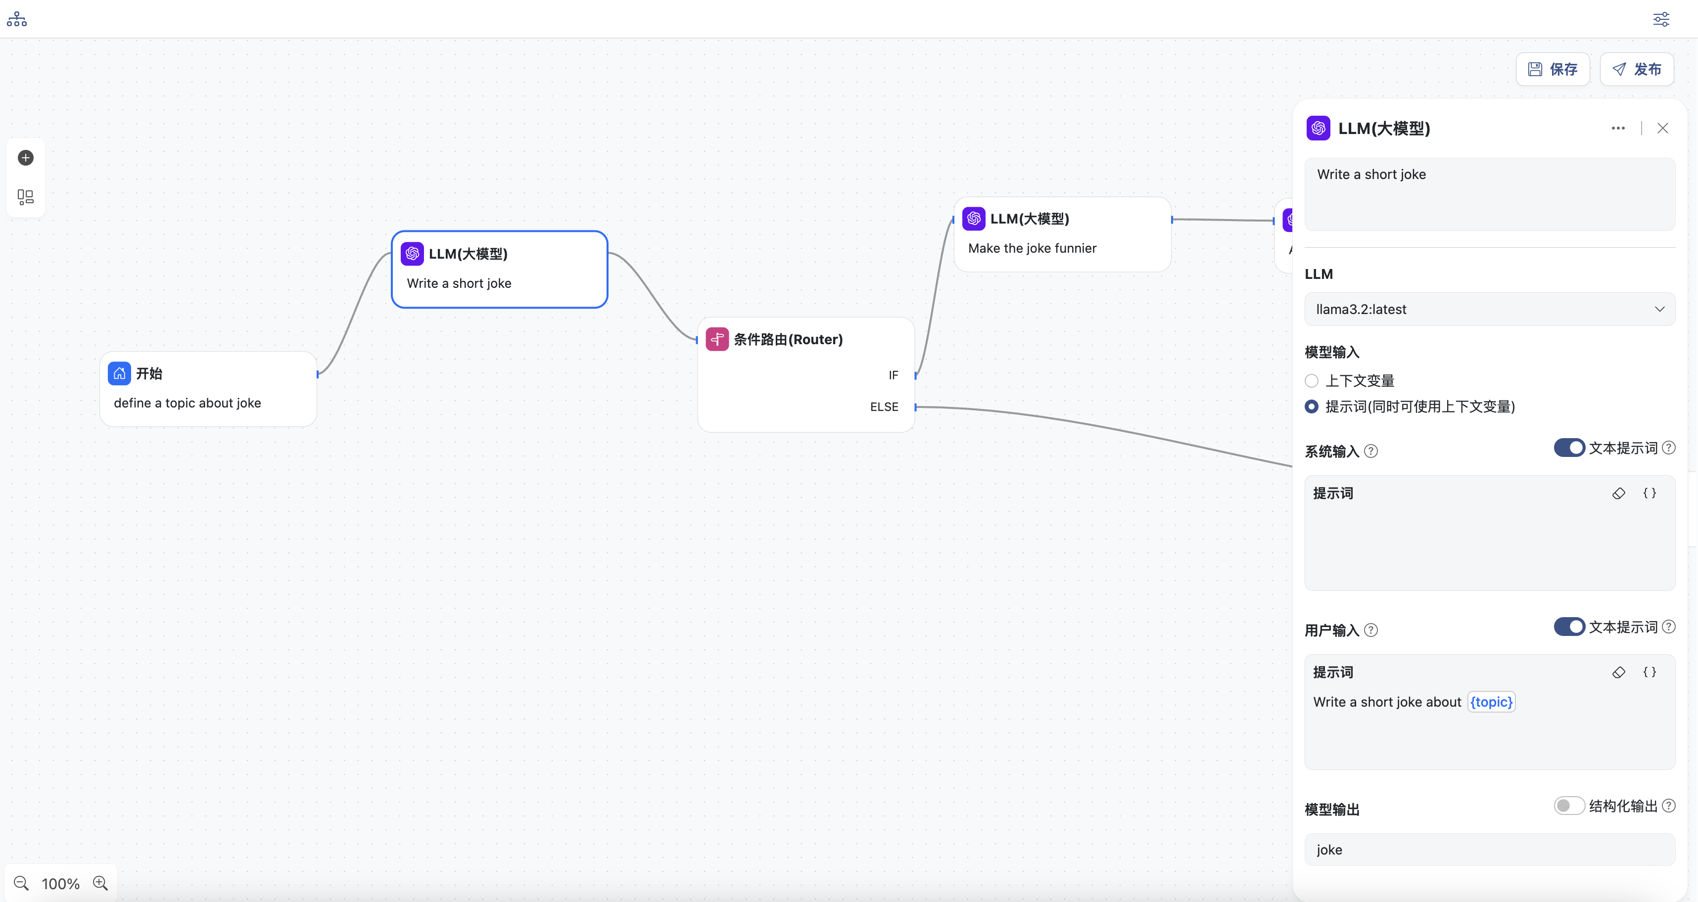This screenshot has width=1698, height=902.
Task: Click help icon next to system input
Action: [x=1371, y=451]
